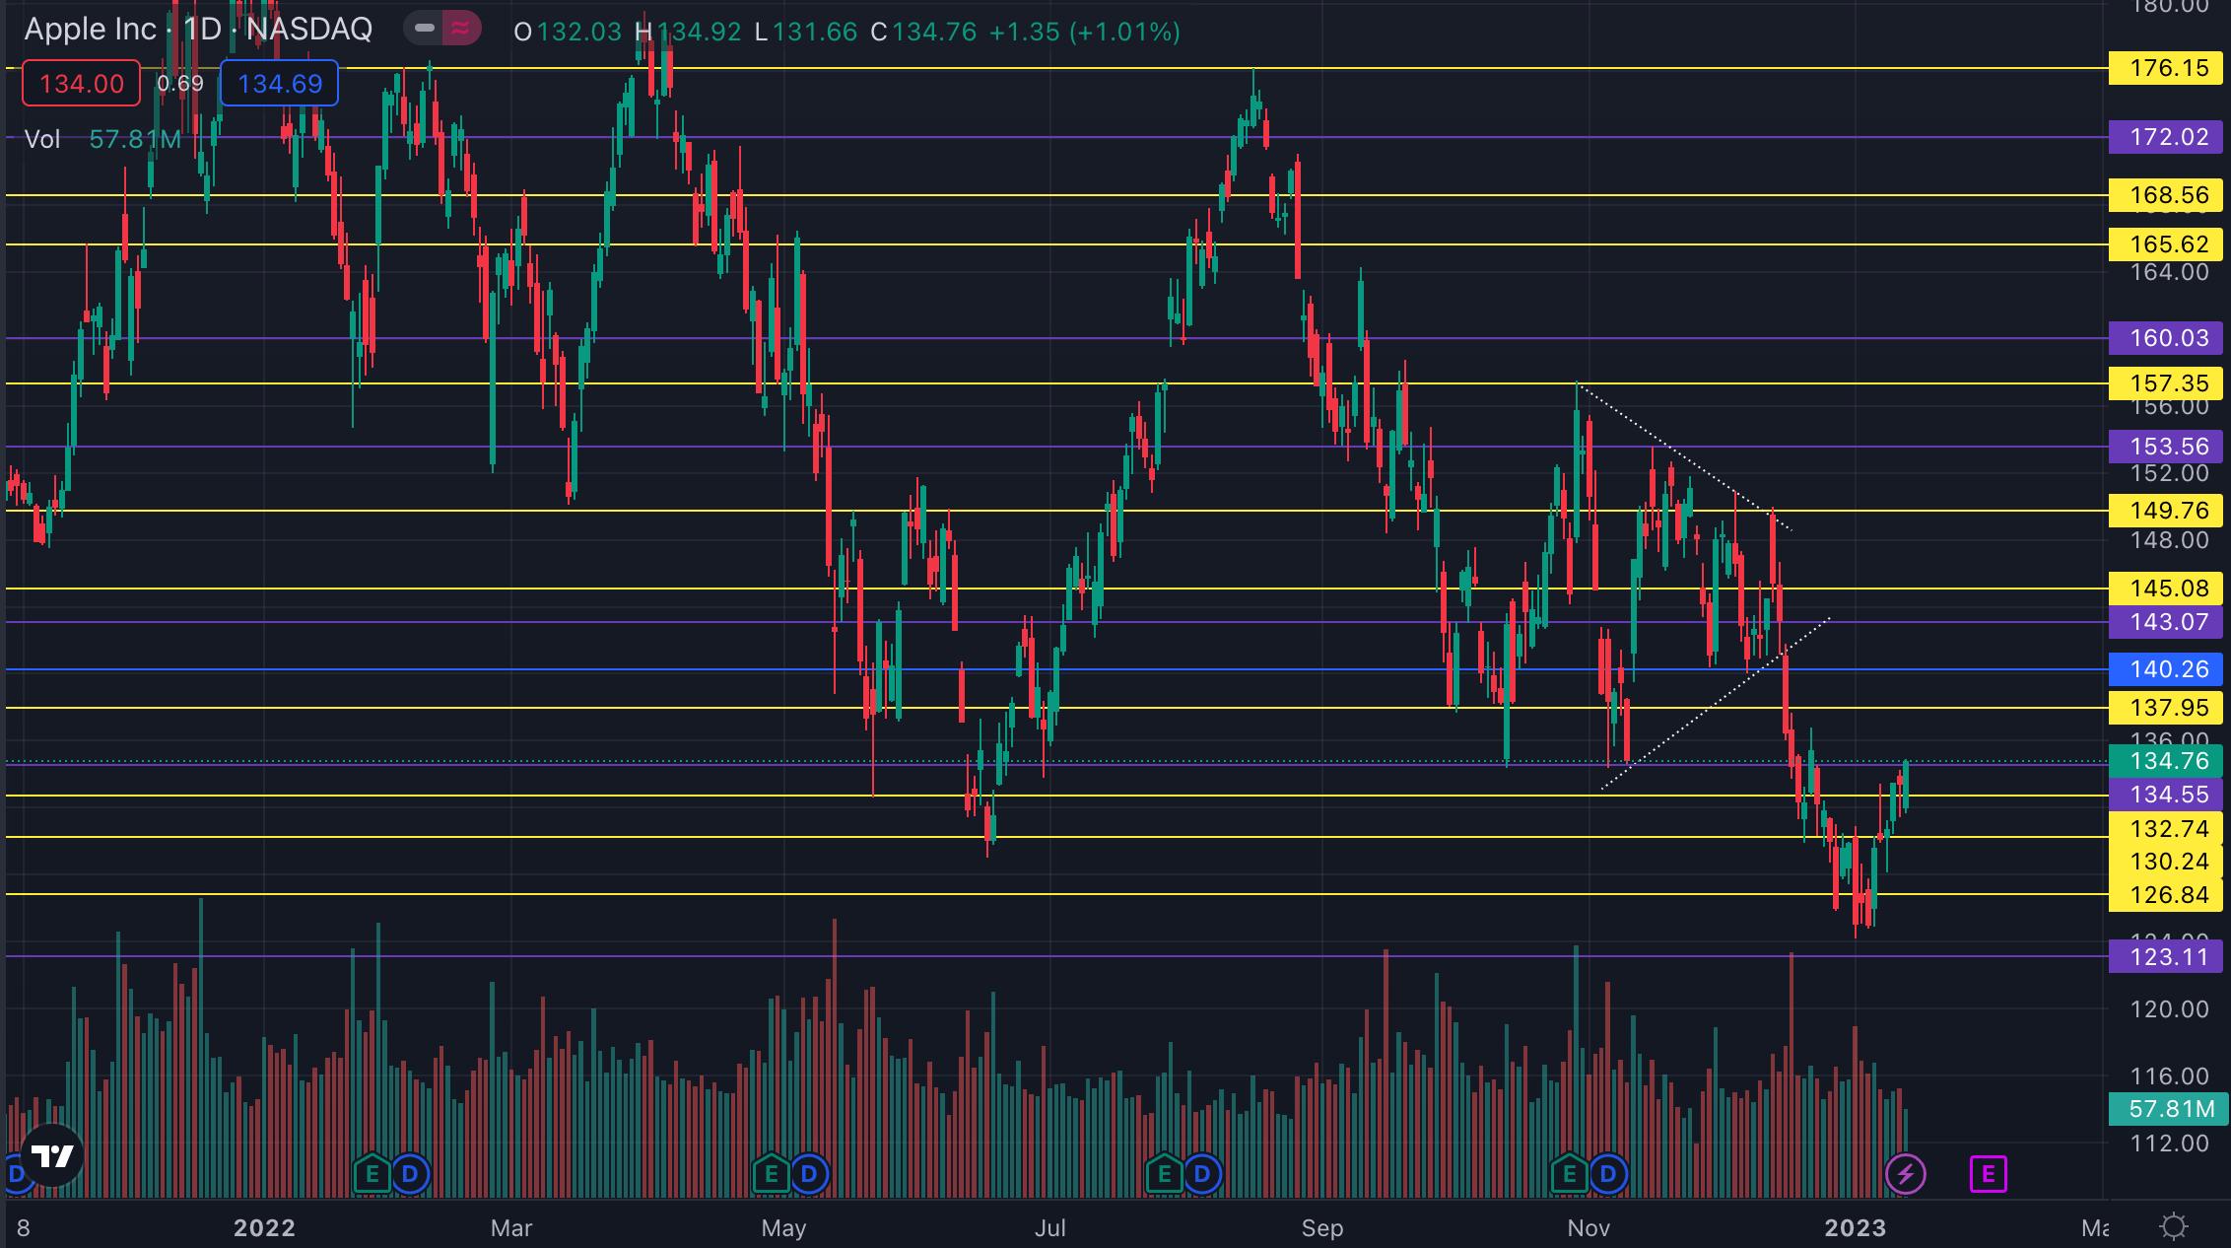The height and width of the screenshot is (1248, 2231).
Task: Show the earnings E marker near August
Action: tap(1165, 1174)
